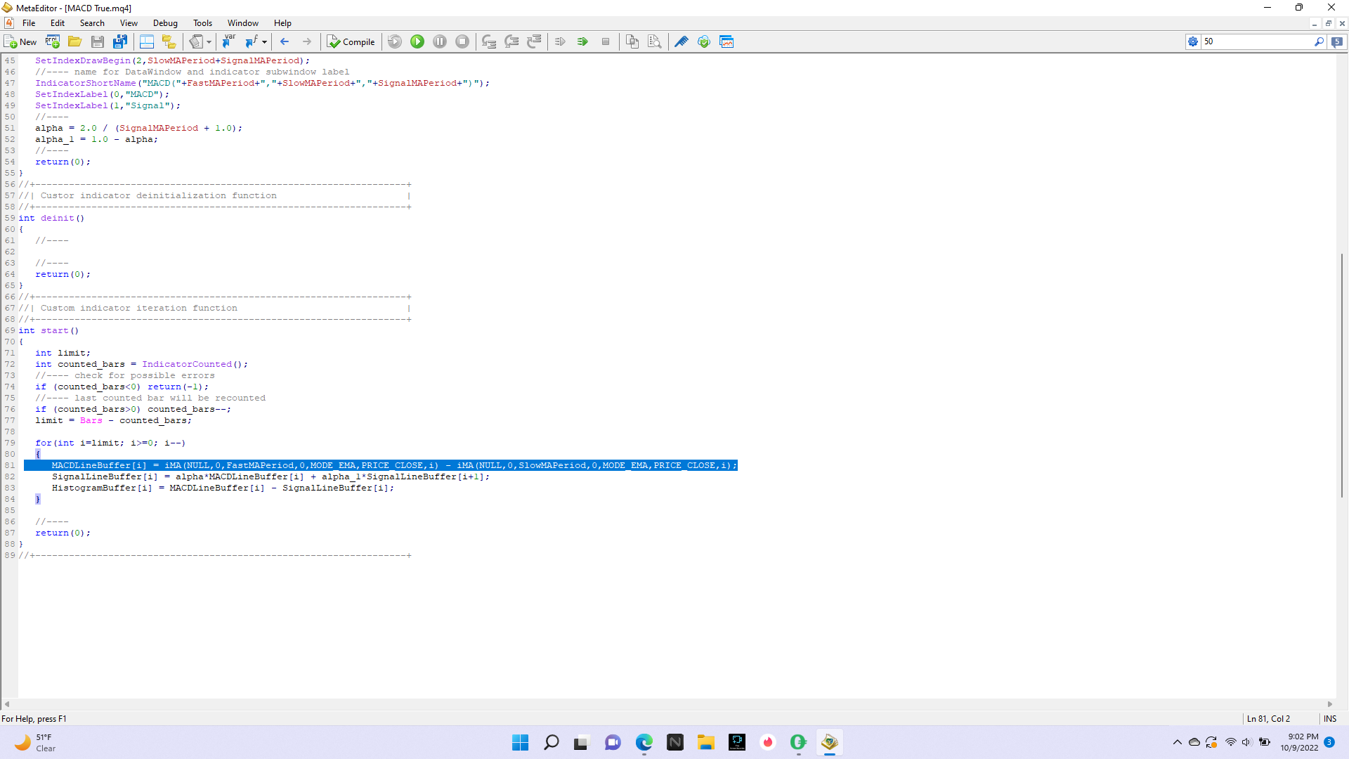Open the Debug menu
The height and width of the screenshot is (759, 1349).
(x=165, y=23)
